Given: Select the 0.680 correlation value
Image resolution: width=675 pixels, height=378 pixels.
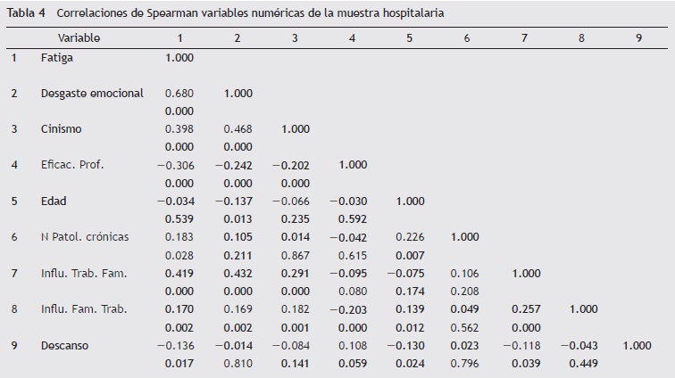Looking at the screenshot, I should click(x=179, y=94).
